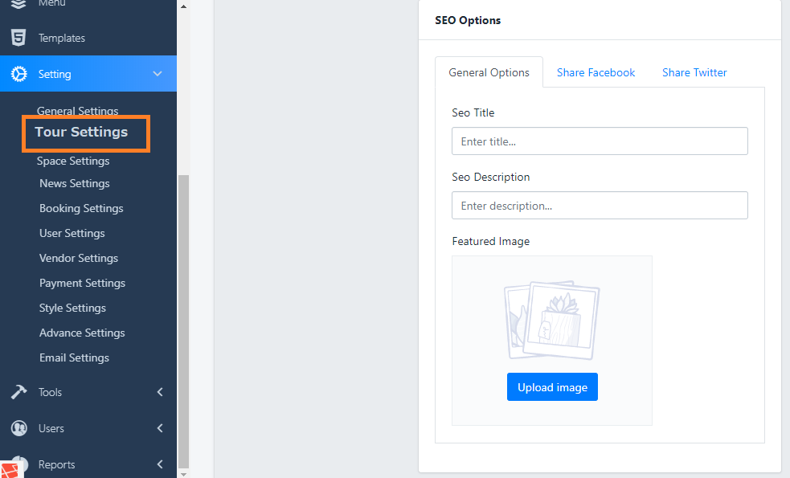The height and width of the screenshot is (478, 790).
Task: Click the Templates HTML5 icon
Action: click(18, 38)
